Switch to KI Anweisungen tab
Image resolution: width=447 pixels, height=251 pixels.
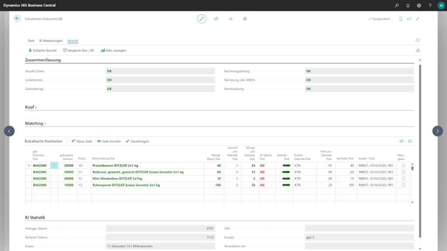pos(51,41)
